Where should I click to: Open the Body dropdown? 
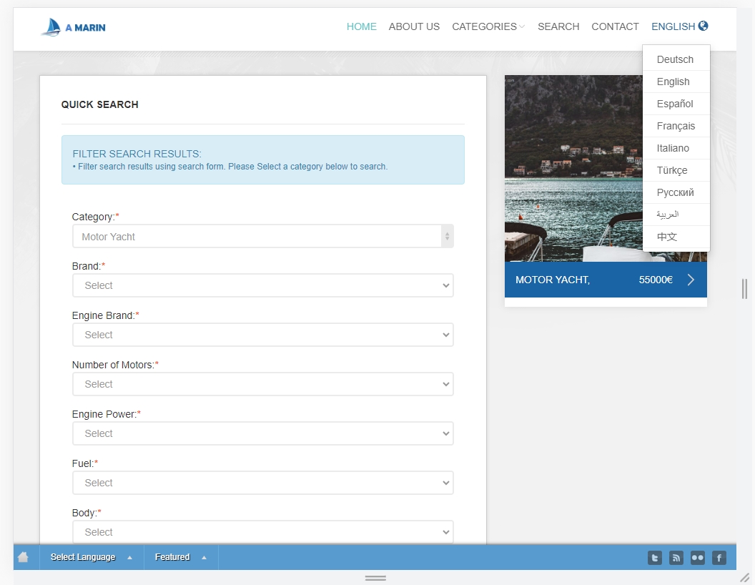tap(263, 532)
